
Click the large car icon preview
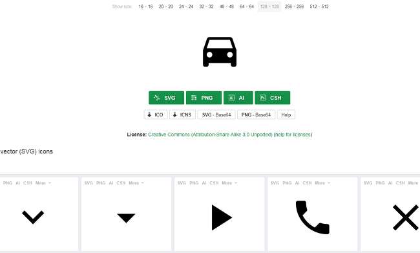click(220, 52)
